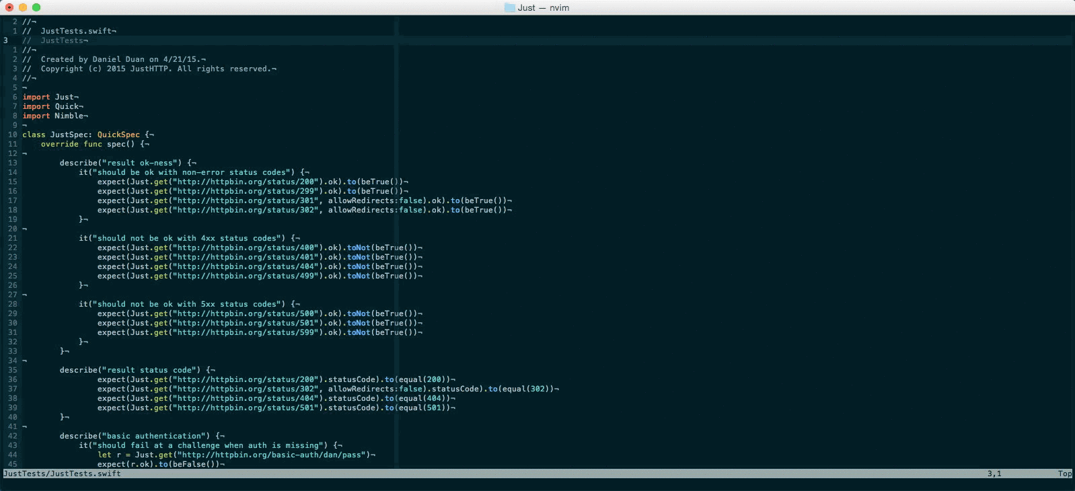Click the statusCode line with equal(501)

pos(276,408)
